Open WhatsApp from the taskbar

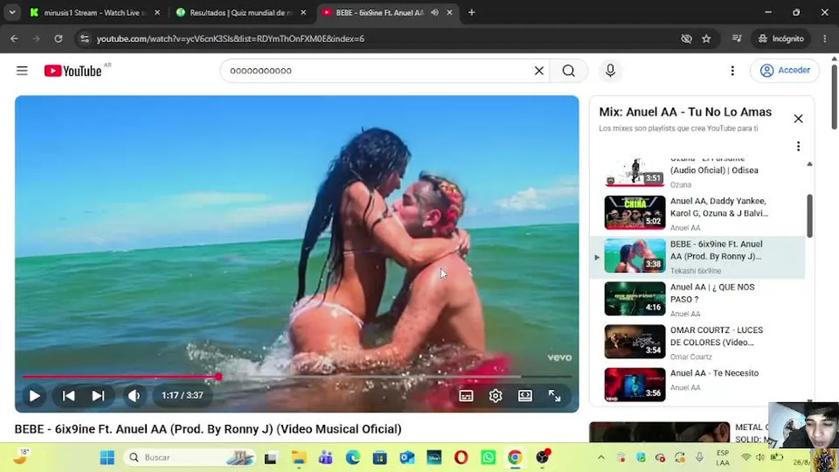coord(488,458)
